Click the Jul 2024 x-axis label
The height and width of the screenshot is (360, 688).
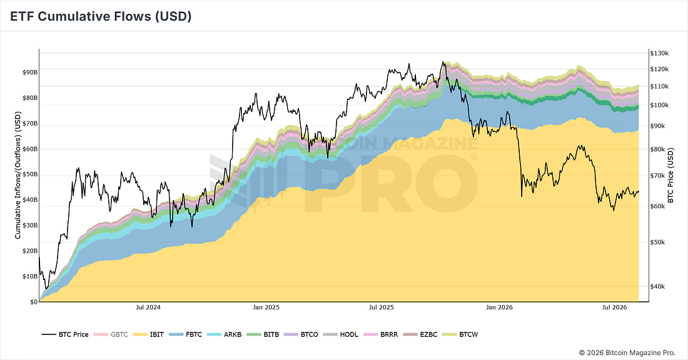tap(148, 307)
